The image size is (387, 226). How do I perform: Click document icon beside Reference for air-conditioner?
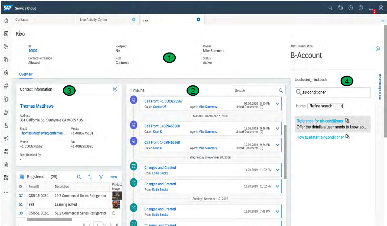[x=347, y=120]
